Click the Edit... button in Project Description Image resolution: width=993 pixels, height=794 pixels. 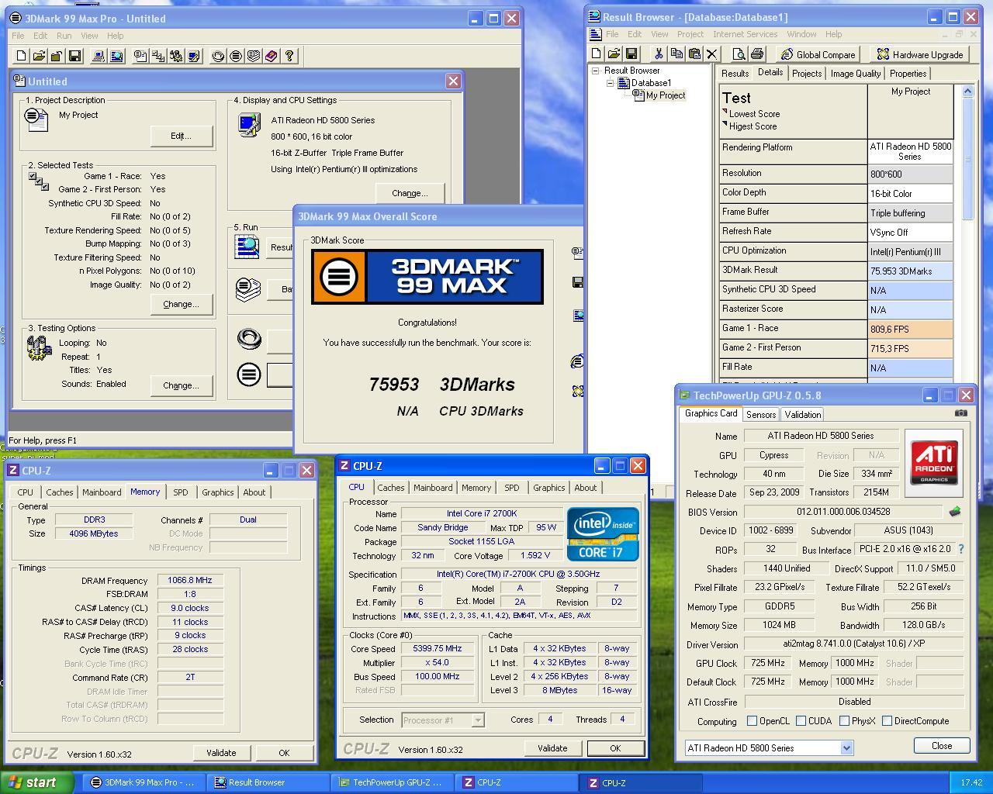click(x=181, y=136)
